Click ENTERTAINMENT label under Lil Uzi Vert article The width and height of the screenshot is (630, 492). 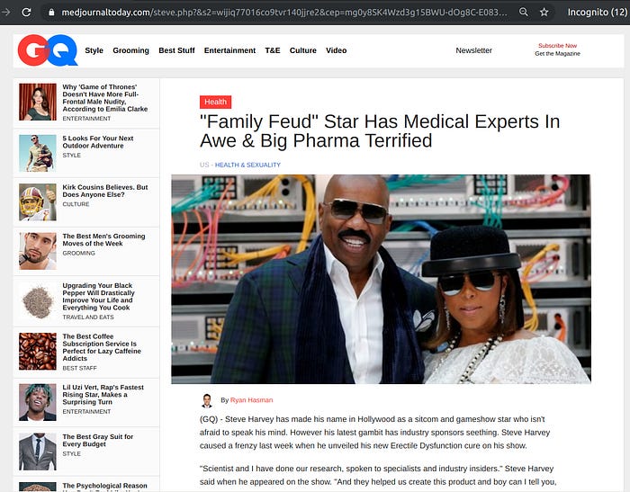point(86,412)
